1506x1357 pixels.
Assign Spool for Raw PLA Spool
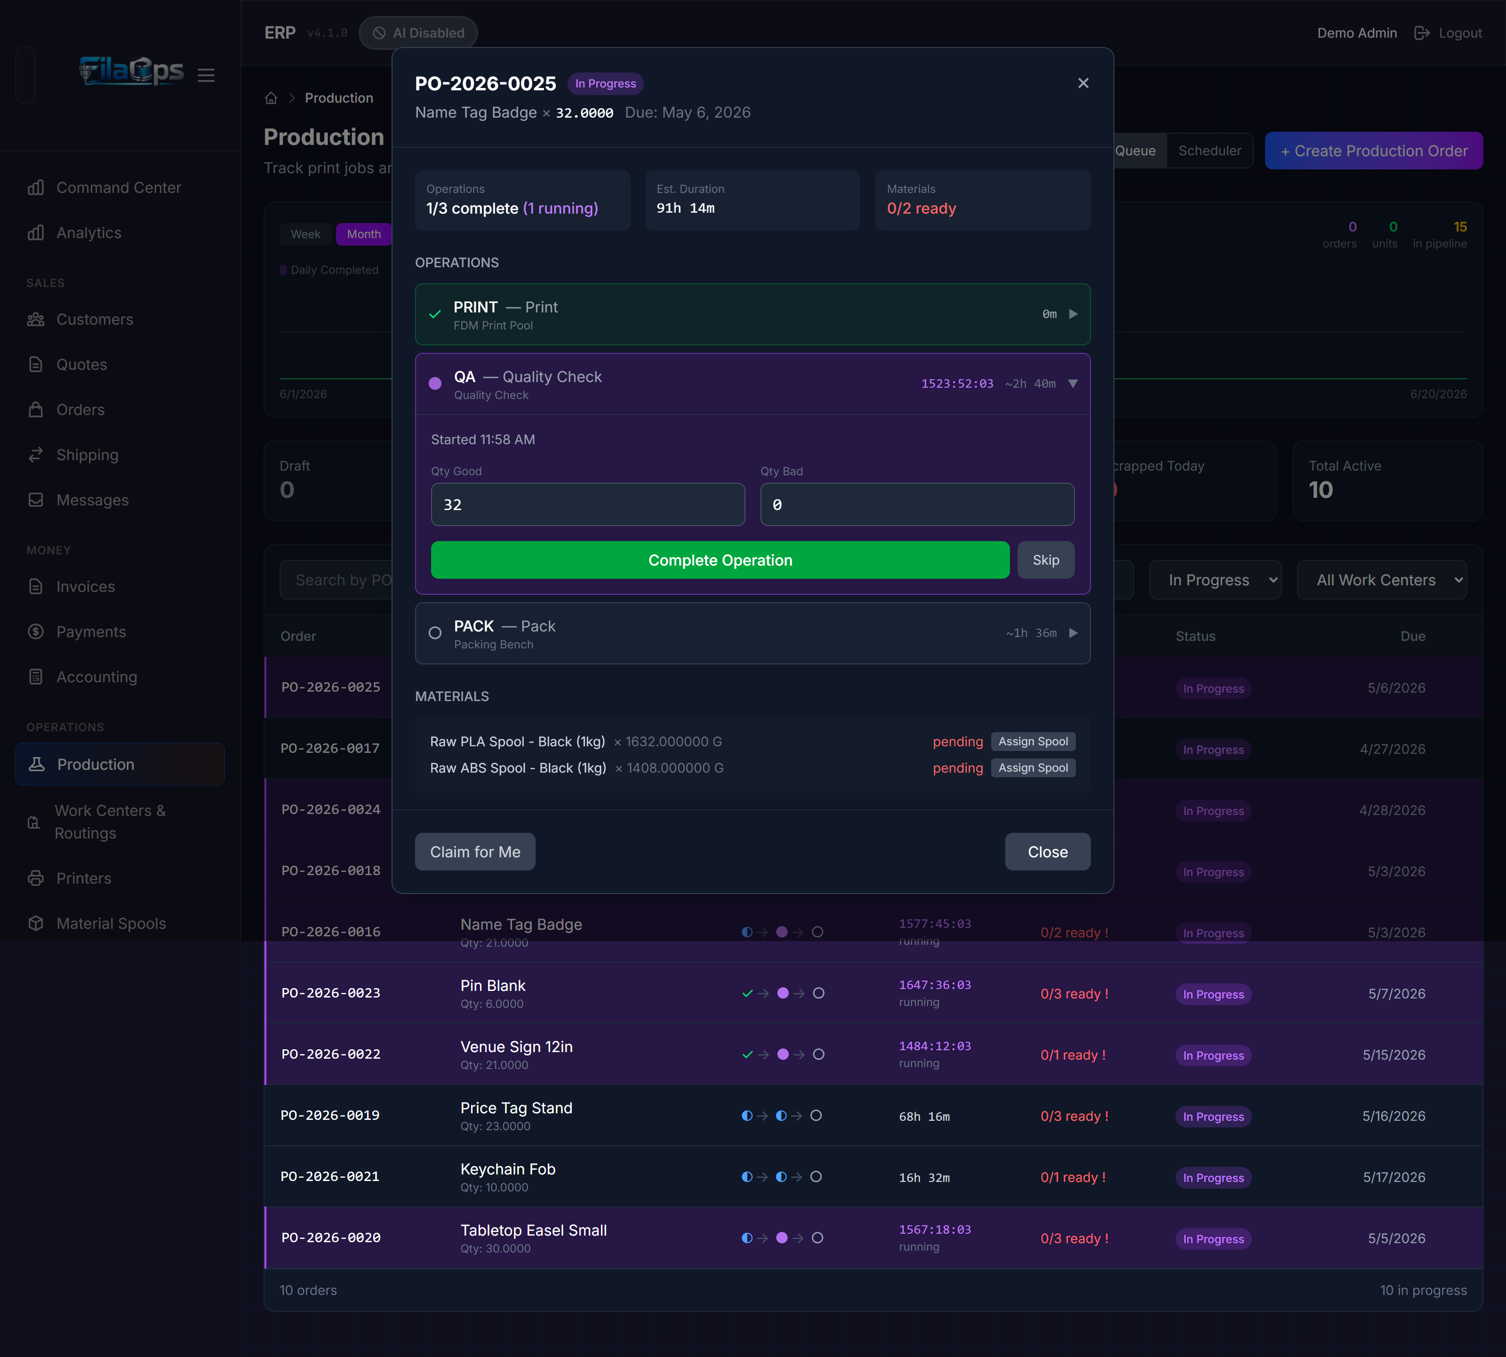[x=1033, y=741]
